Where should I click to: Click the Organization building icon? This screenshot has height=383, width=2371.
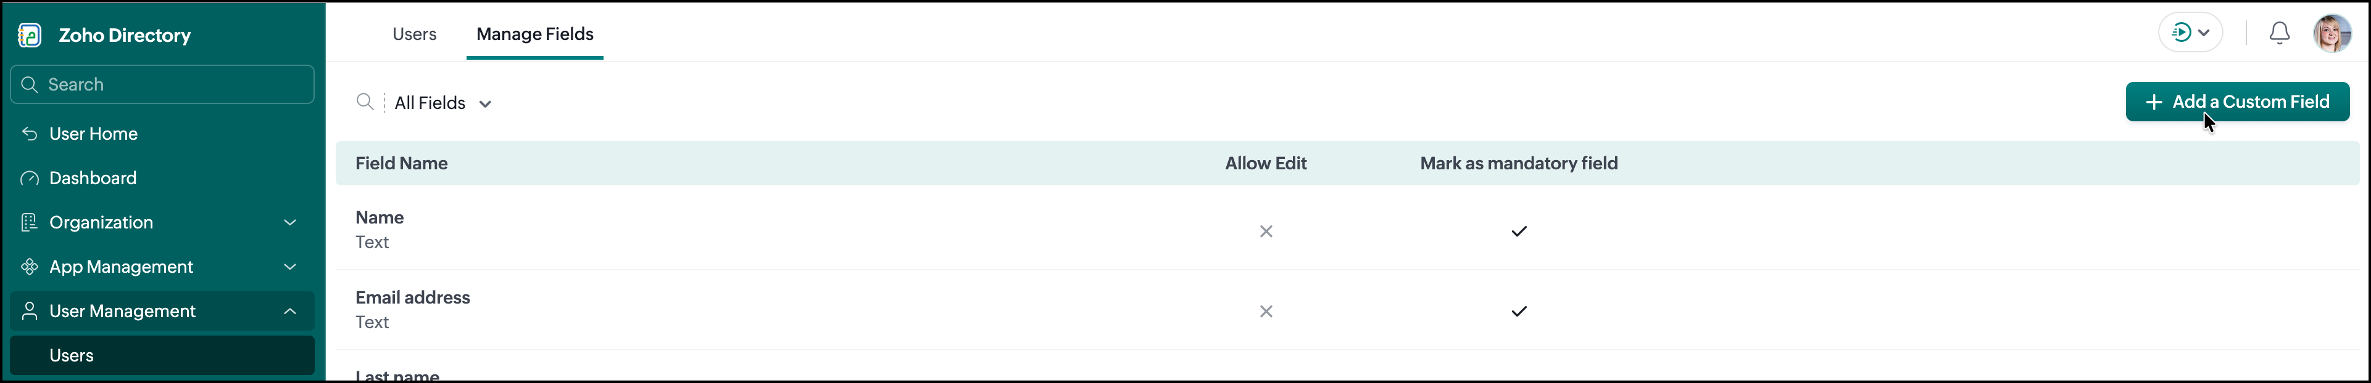pyautogui.click(x=30, y=222)
